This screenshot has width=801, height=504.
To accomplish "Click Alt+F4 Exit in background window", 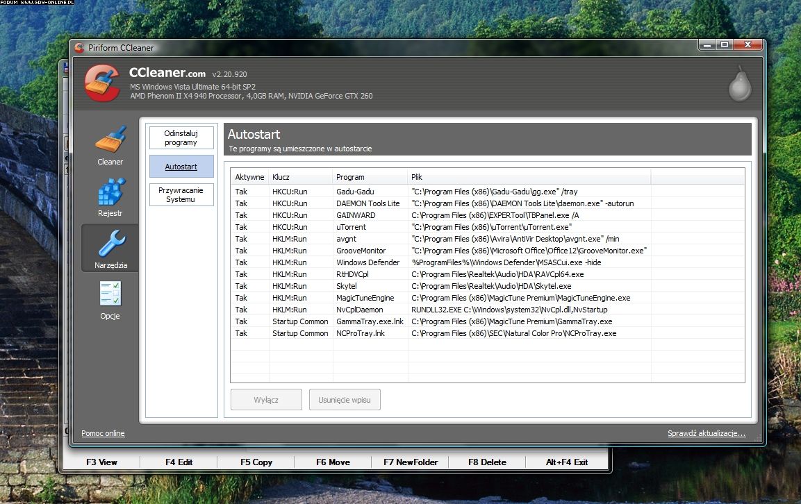I will (567, 462).
